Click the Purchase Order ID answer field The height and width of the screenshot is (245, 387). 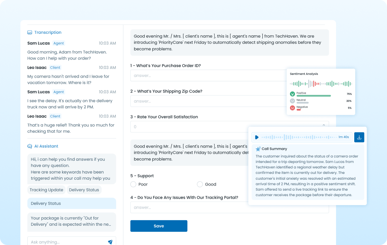[208, 75]
